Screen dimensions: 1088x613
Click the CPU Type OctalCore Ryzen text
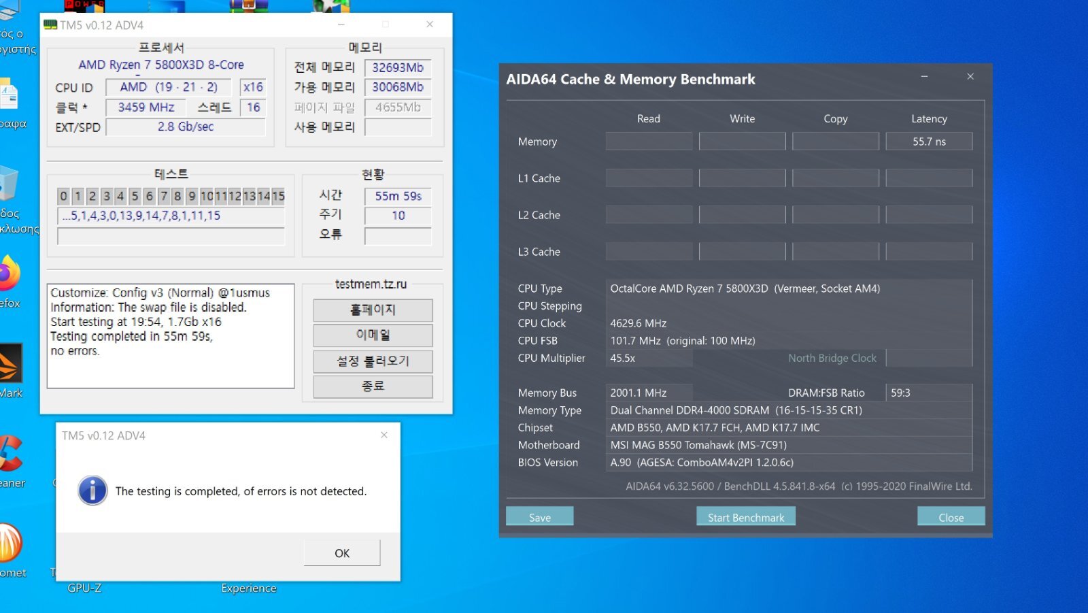click(745, 288)
